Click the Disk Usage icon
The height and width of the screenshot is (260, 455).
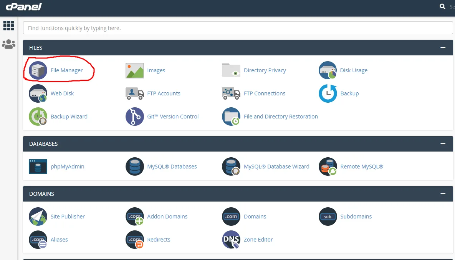pyautogui.click(x=328, y=70)
